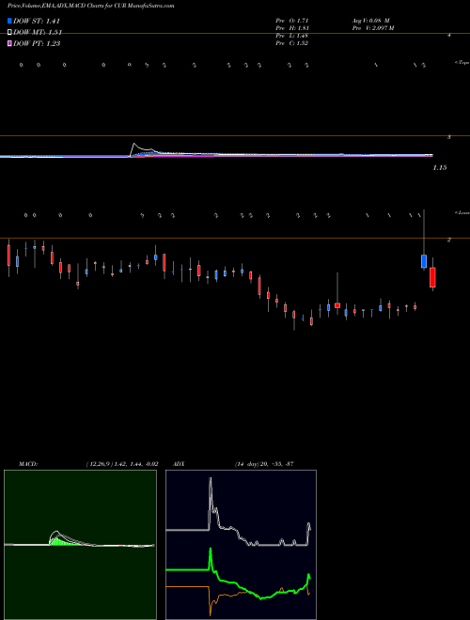470x620 pixels.
Task: Click the MACD (12,26,9) values text
Action: pos(122,464)
